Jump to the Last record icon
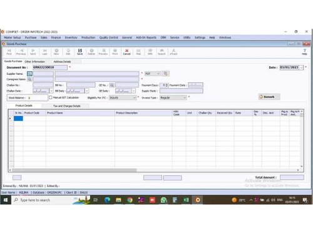 point(45,52)
